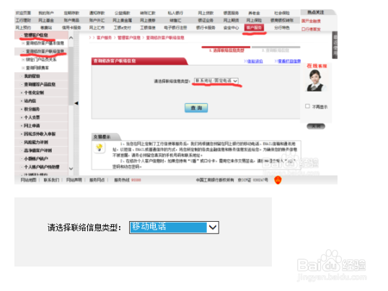The width and height of the screenshot is (388, 291).
Task: Click sidebar scroll down arrow
Action: point(71,169)
